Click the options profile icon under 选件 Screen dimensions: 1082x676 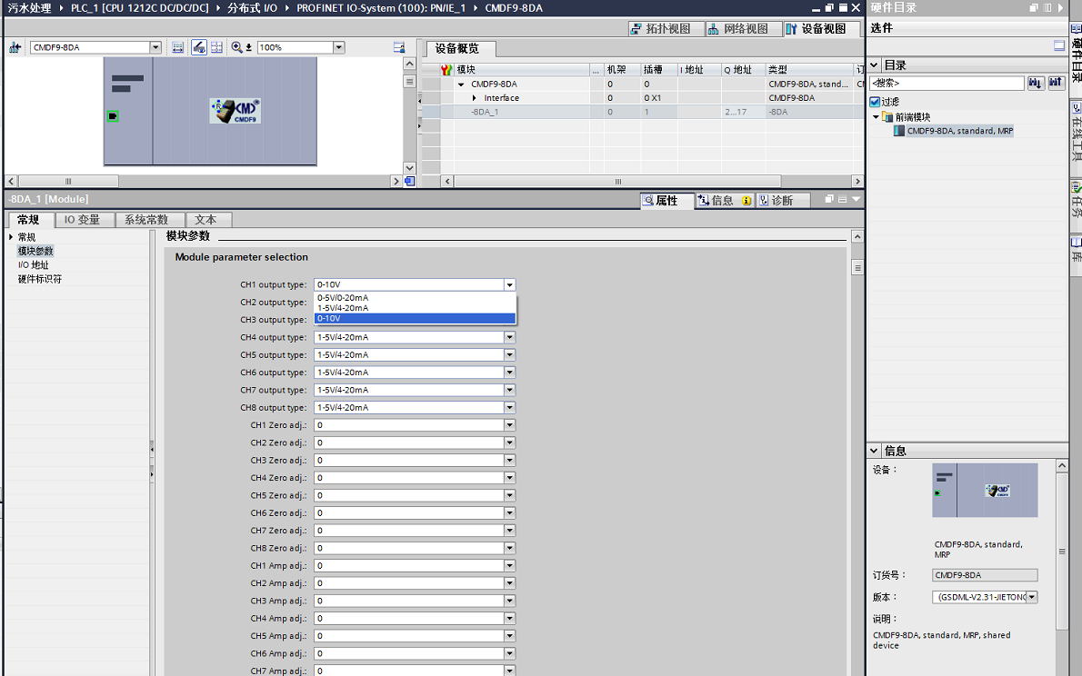[x=1059, y=45]
